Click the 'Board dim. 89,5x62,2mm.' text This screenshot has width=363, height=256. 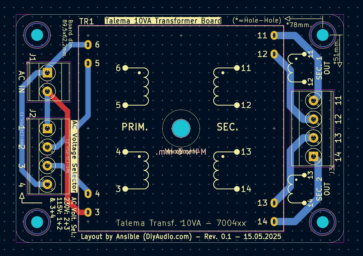67,39
